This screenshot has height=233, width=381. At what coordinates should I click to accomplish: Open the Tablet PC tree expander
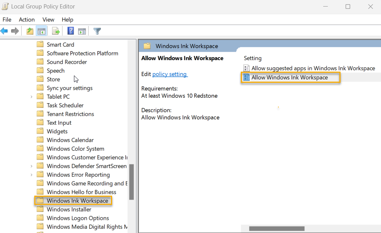[31, 96]
